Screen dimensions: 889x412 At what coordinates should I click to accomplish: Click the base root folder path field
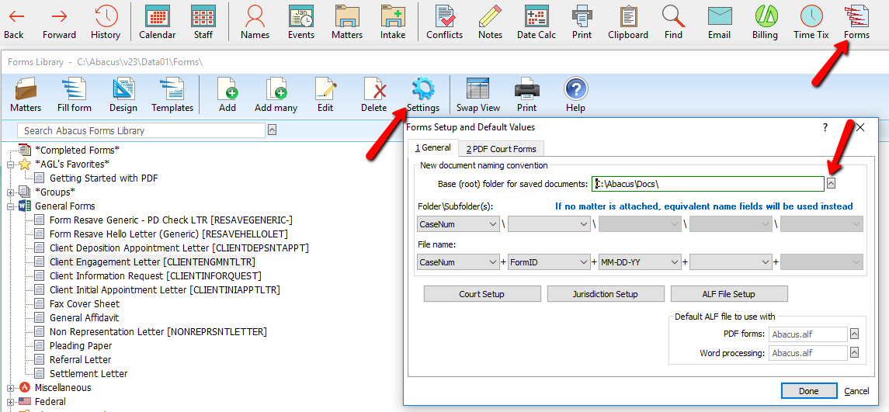coord(707,184)
